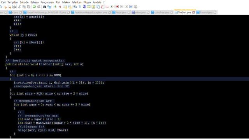Click the Close document toolbar icon
249x140 pixels.
(x=5, y=7)
